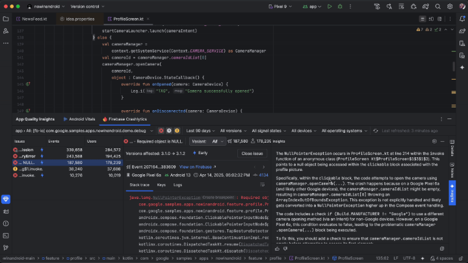Open the Problems tool window icon
The width and height of the screenshot is (468, 263).
click(6, 223)
